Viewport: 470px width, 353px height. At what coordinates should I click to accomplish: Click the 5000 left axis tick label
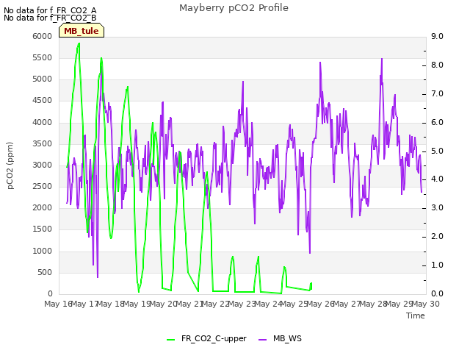coord(43,79)
